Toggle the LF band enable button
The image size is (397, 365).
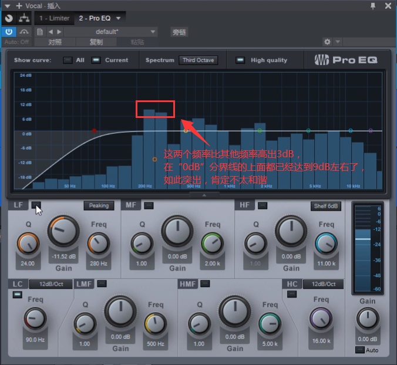pos(36,205)
